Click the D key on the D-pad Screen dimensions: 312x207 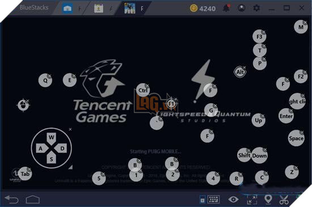[62, 148]
